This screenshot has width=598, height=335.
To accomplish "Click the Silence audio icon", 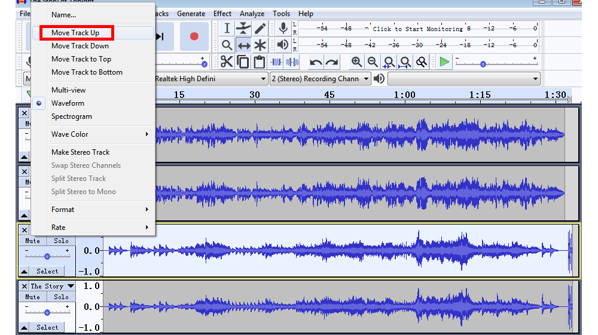I will coord(292,62).
